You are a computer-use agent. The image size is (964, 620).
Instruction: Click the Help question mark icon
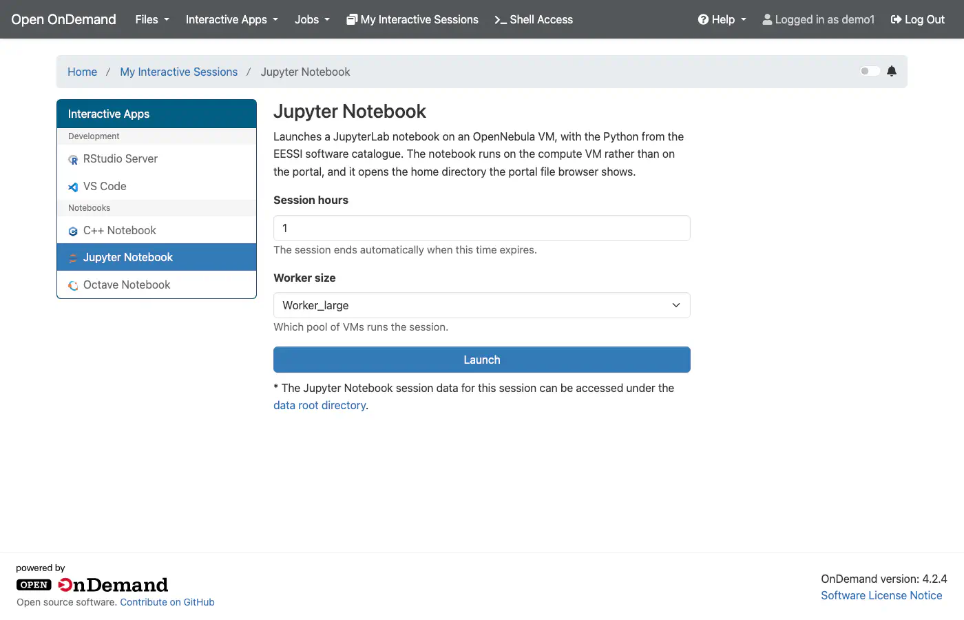(x=703, y=19)
